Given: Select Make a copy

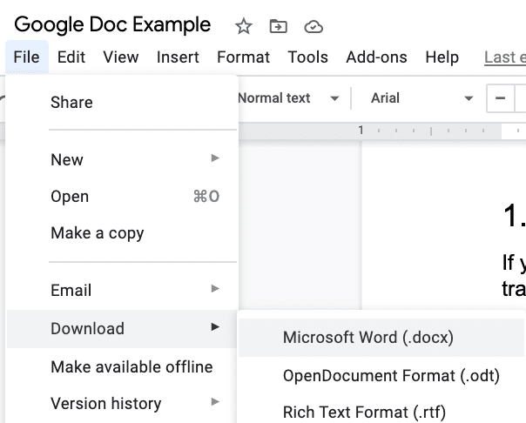Looking at the screenshot, I should point(122,232).
